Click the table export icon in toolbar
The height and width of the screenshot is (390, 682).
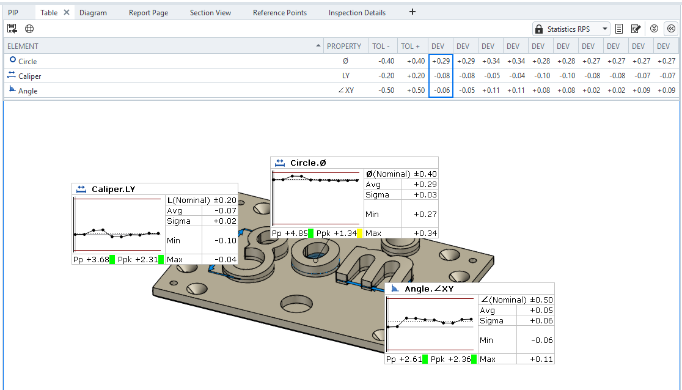pyautogui.click(x=12, y=29)
